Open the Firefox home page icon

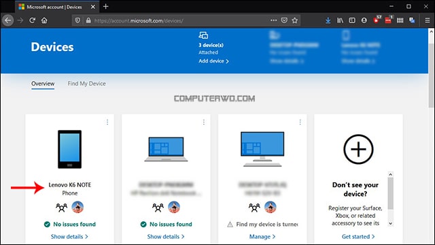[x=44, y=20]
